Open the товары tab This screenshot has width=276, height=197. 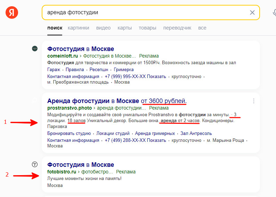pos(147,28)
